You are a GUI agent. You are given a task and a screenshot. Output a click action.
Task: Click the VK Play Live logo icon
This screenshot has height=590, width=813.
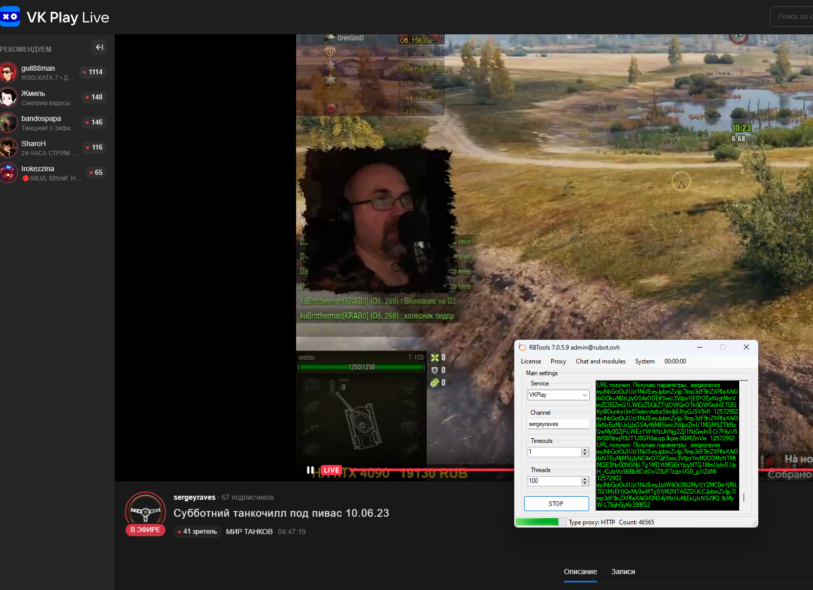(x=10, y=16)
